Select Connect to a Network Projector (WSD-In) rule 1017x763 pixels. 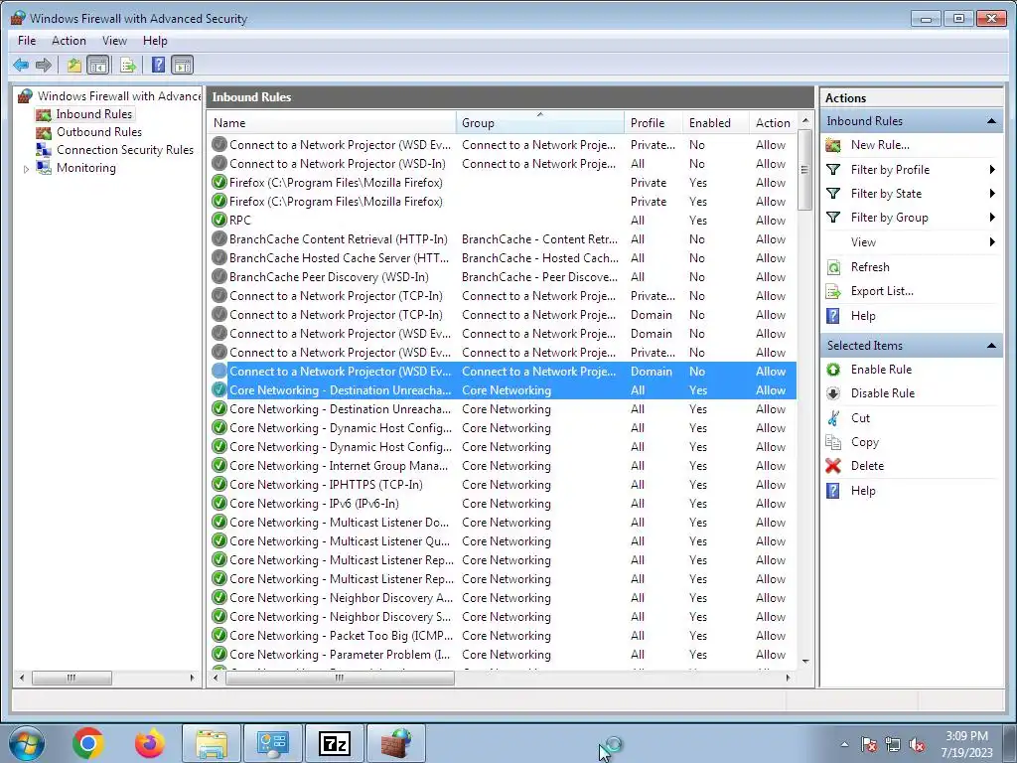(503, 164)
